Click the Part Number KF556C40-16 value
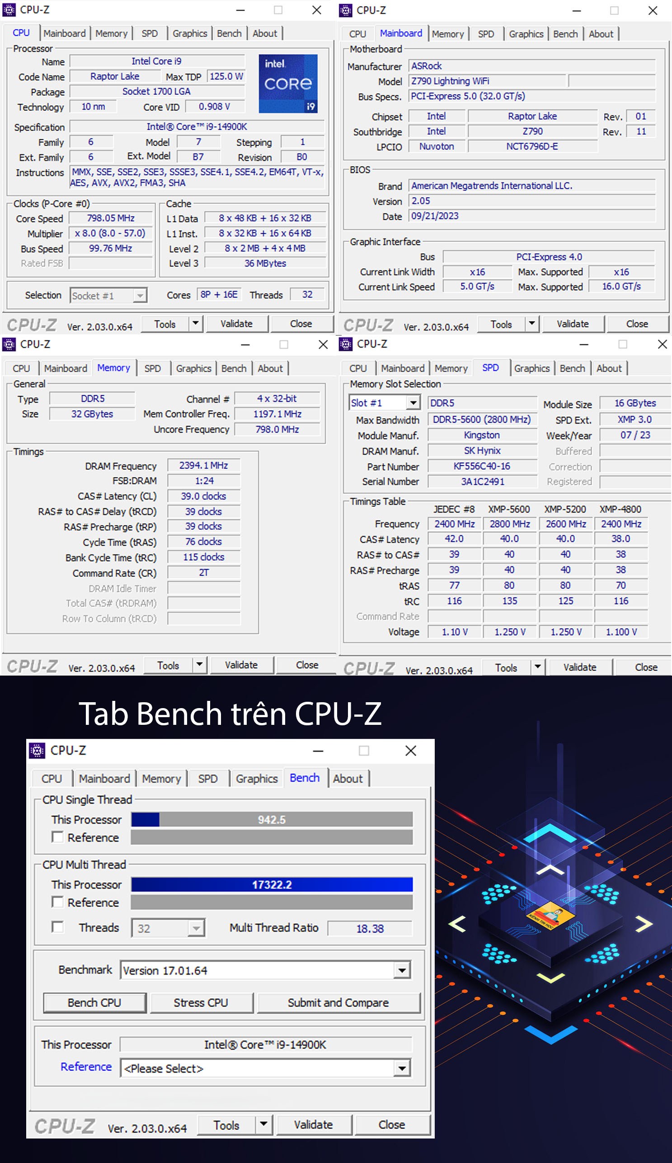The height and width of the screenshot is (1163, 672). coord(482,466)
